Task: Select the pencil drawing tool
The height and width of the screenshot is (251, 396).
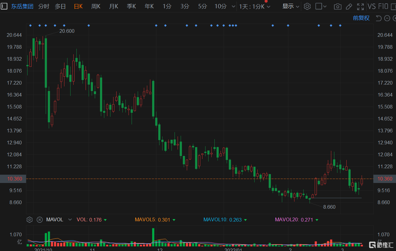Action: (x=349, y=6)
